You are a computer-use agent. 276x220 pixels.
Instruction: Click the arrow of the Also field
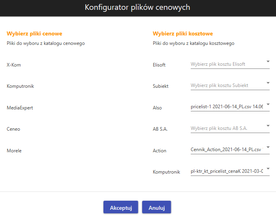(x=268, y=104)
